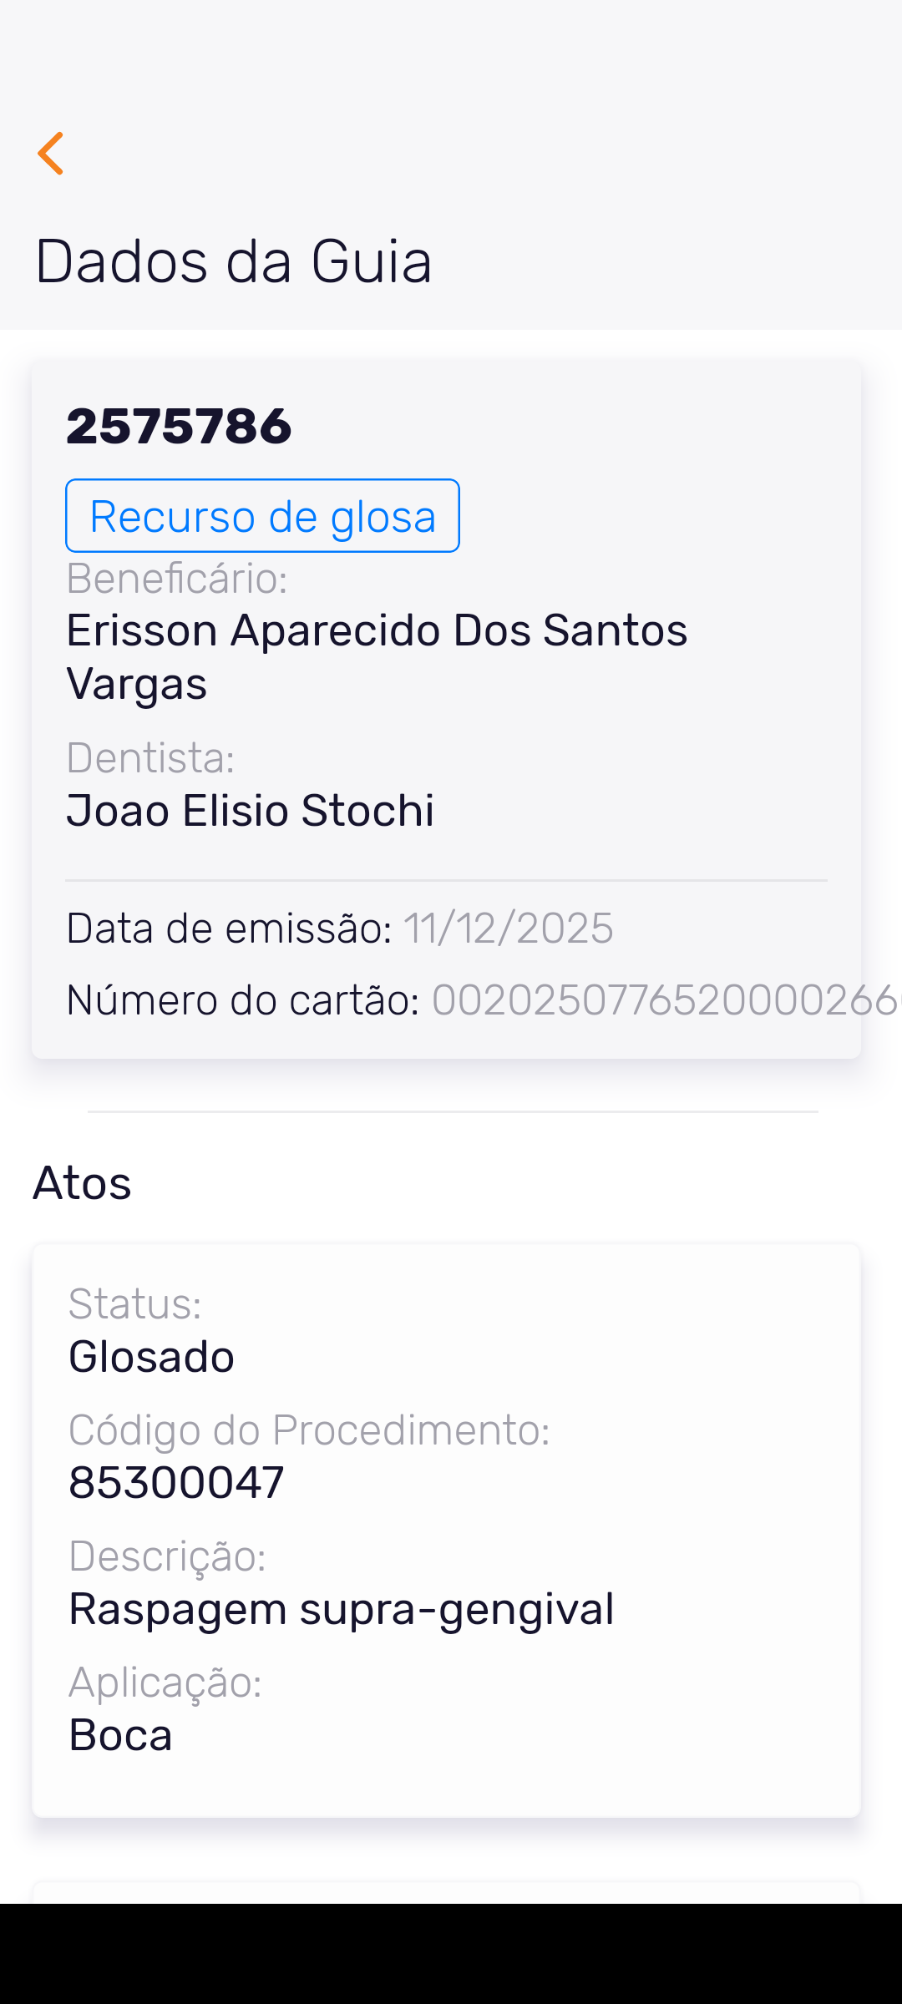This screenshot has height=2004, width=902.
Task: Select the Raspagem supra-gengival description
Action: (x=341, y=1609)
